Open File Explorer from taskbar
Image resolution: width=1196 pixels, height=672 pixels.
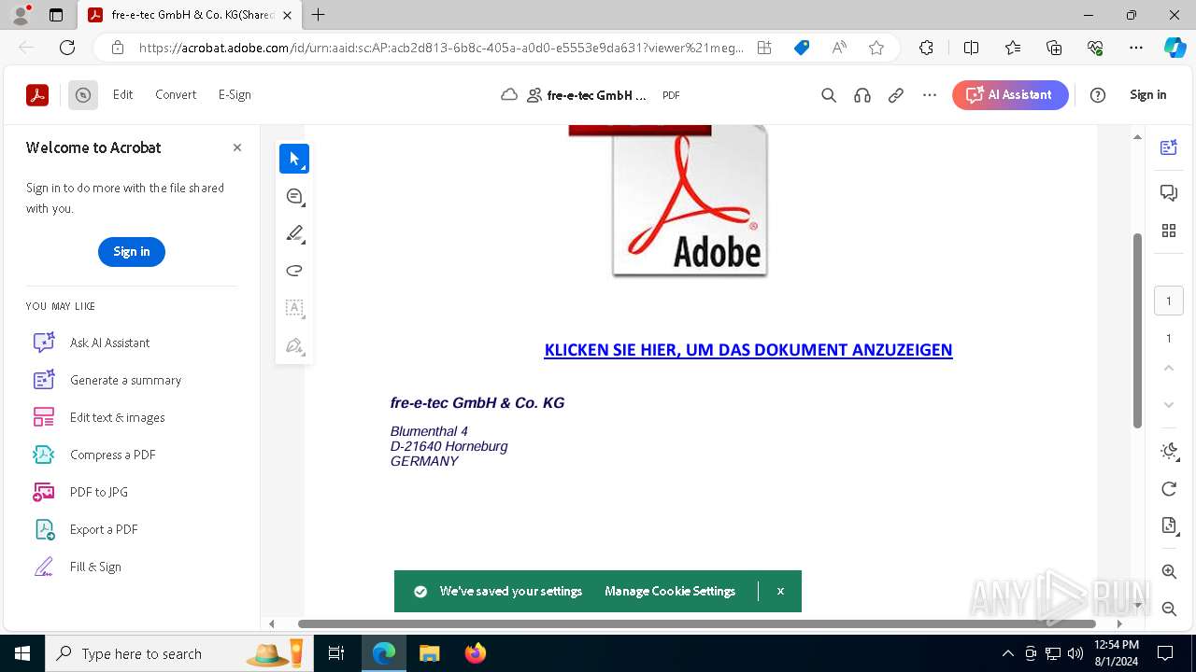coord(430,653)
